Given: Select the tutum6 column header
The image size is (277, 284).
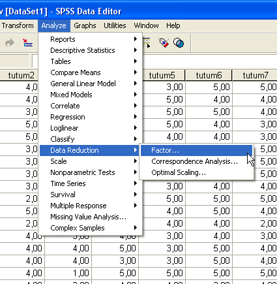Looking at the screenshot, I should point(209,75).
